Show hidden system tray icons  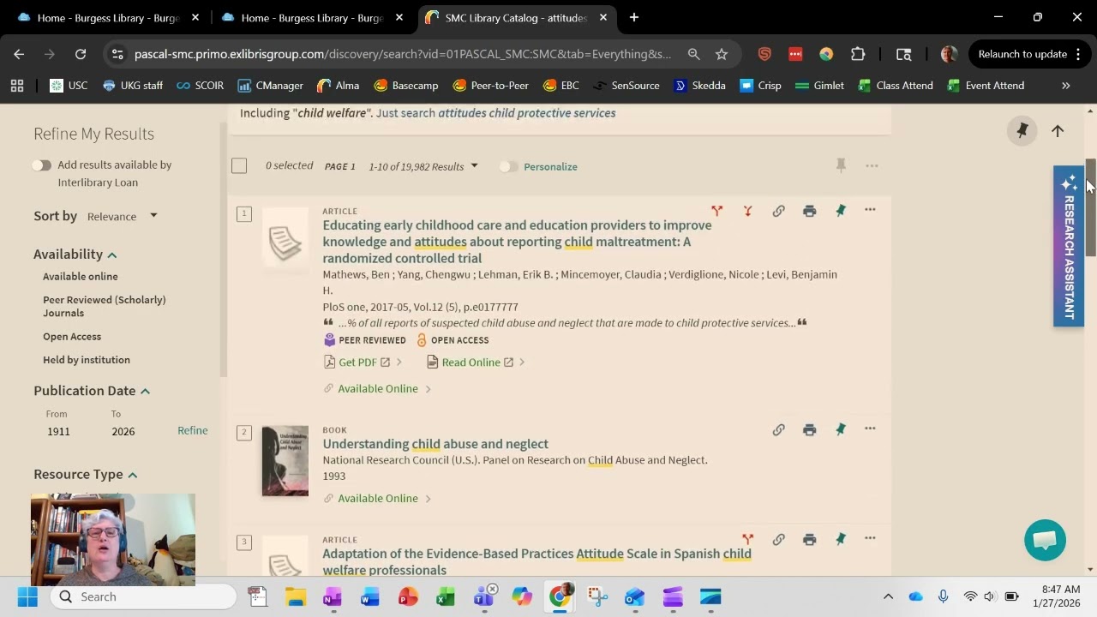888,596
